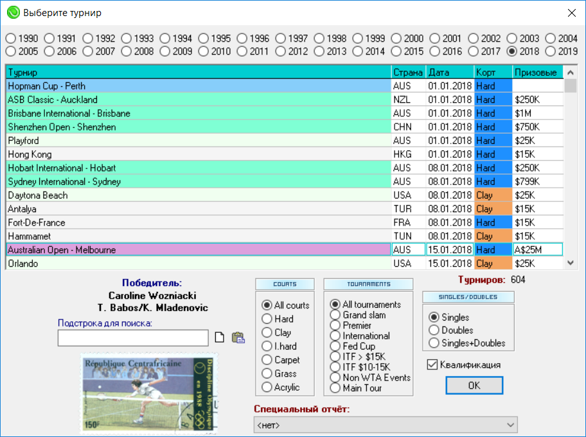Click the Призовые column header
The width and height of the screenshot is (586, 437).
pyautogui.click(x=538, y=72)
